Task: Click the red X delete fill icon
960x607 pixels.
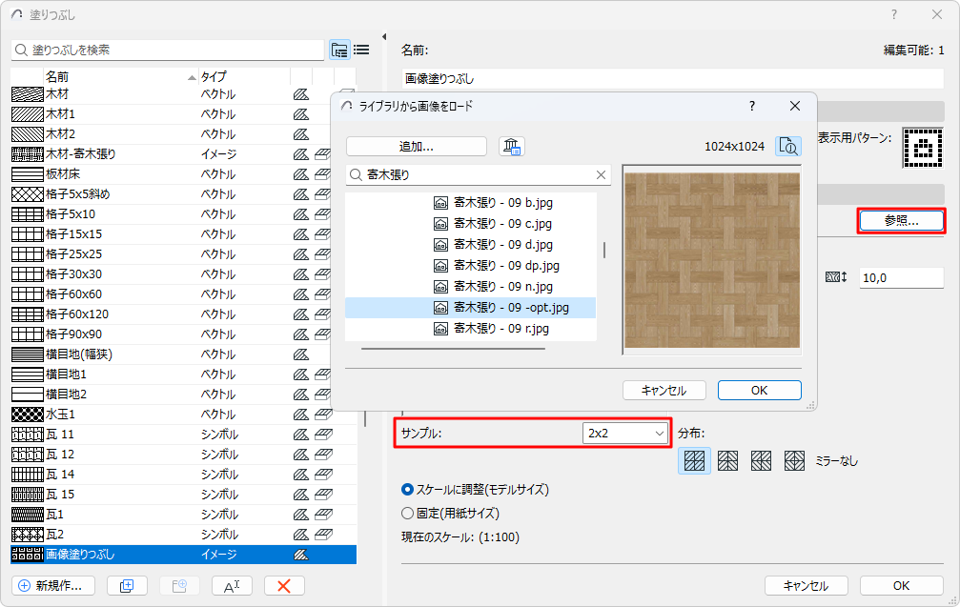Action: click(x=283, y=586)
